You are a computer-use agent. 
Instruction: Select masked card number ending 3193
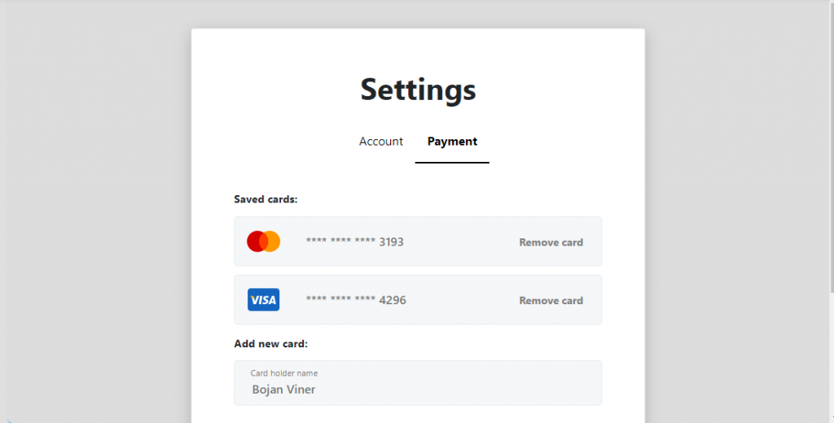coord(355,242)
